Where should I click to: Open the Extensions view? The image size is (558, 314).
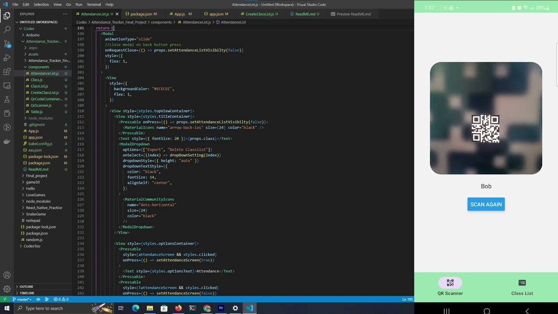coord(7,72)
